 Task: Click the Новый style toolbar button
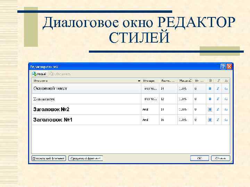[x=39, y=74]
